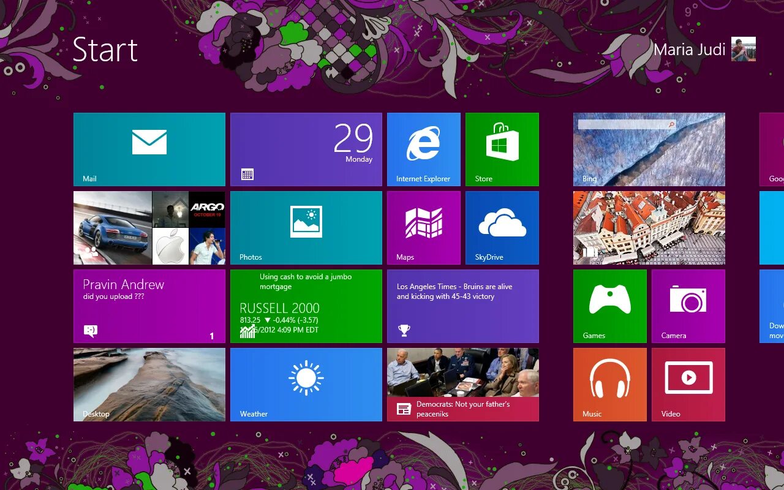Open the Store tile
Viewport: 784px width, 490px height.
pyautogui.click(x=502, y=149)
